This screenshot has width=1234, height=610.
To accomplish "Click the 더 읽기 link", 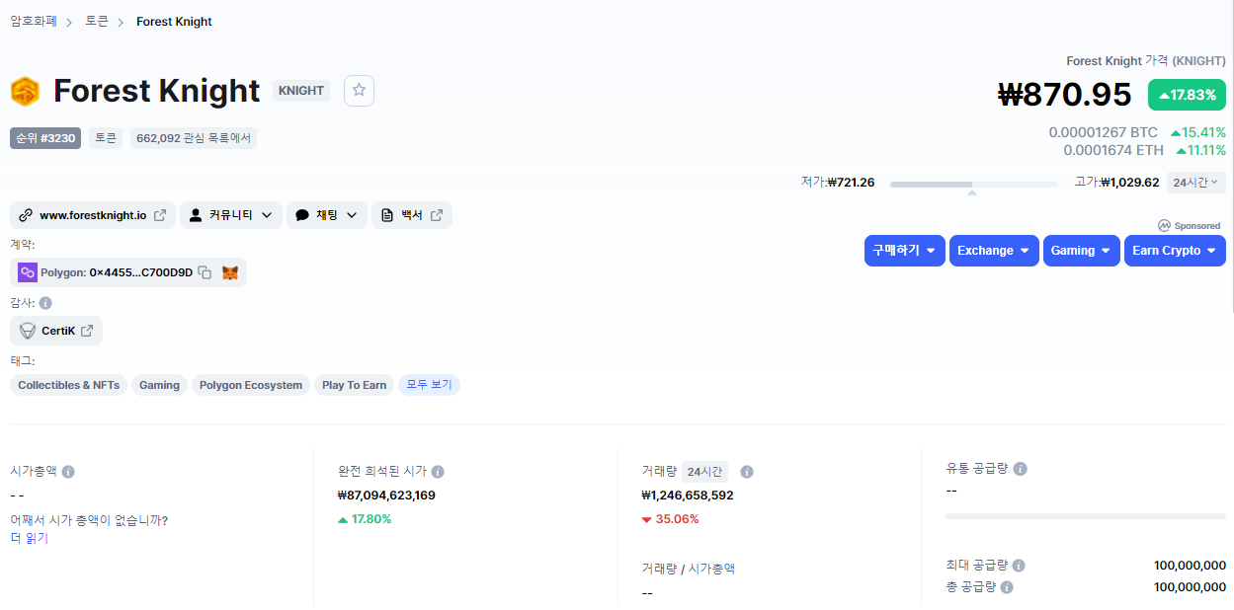I will 29,538.
